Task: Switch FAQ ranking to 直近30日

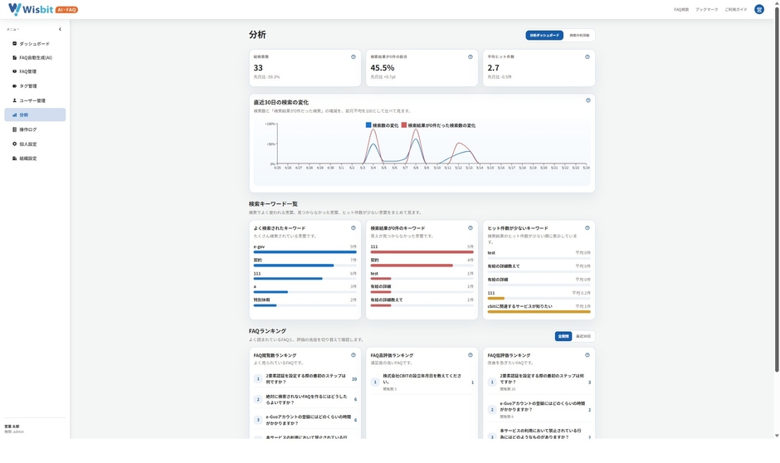Action: [583, 336]
